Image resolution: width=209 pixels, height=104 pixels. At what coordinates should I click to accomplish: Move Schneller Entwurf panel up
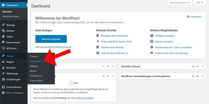click(193, 66)
